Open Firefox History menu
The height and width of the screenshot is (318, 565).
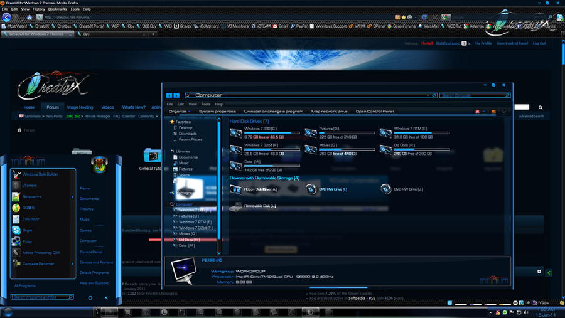tap(38, 9)
